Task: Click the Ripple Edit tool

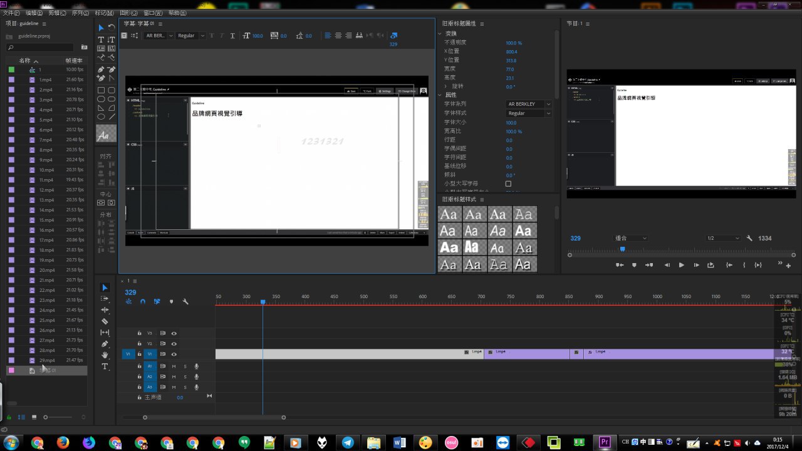Action: tap(105, 310)
